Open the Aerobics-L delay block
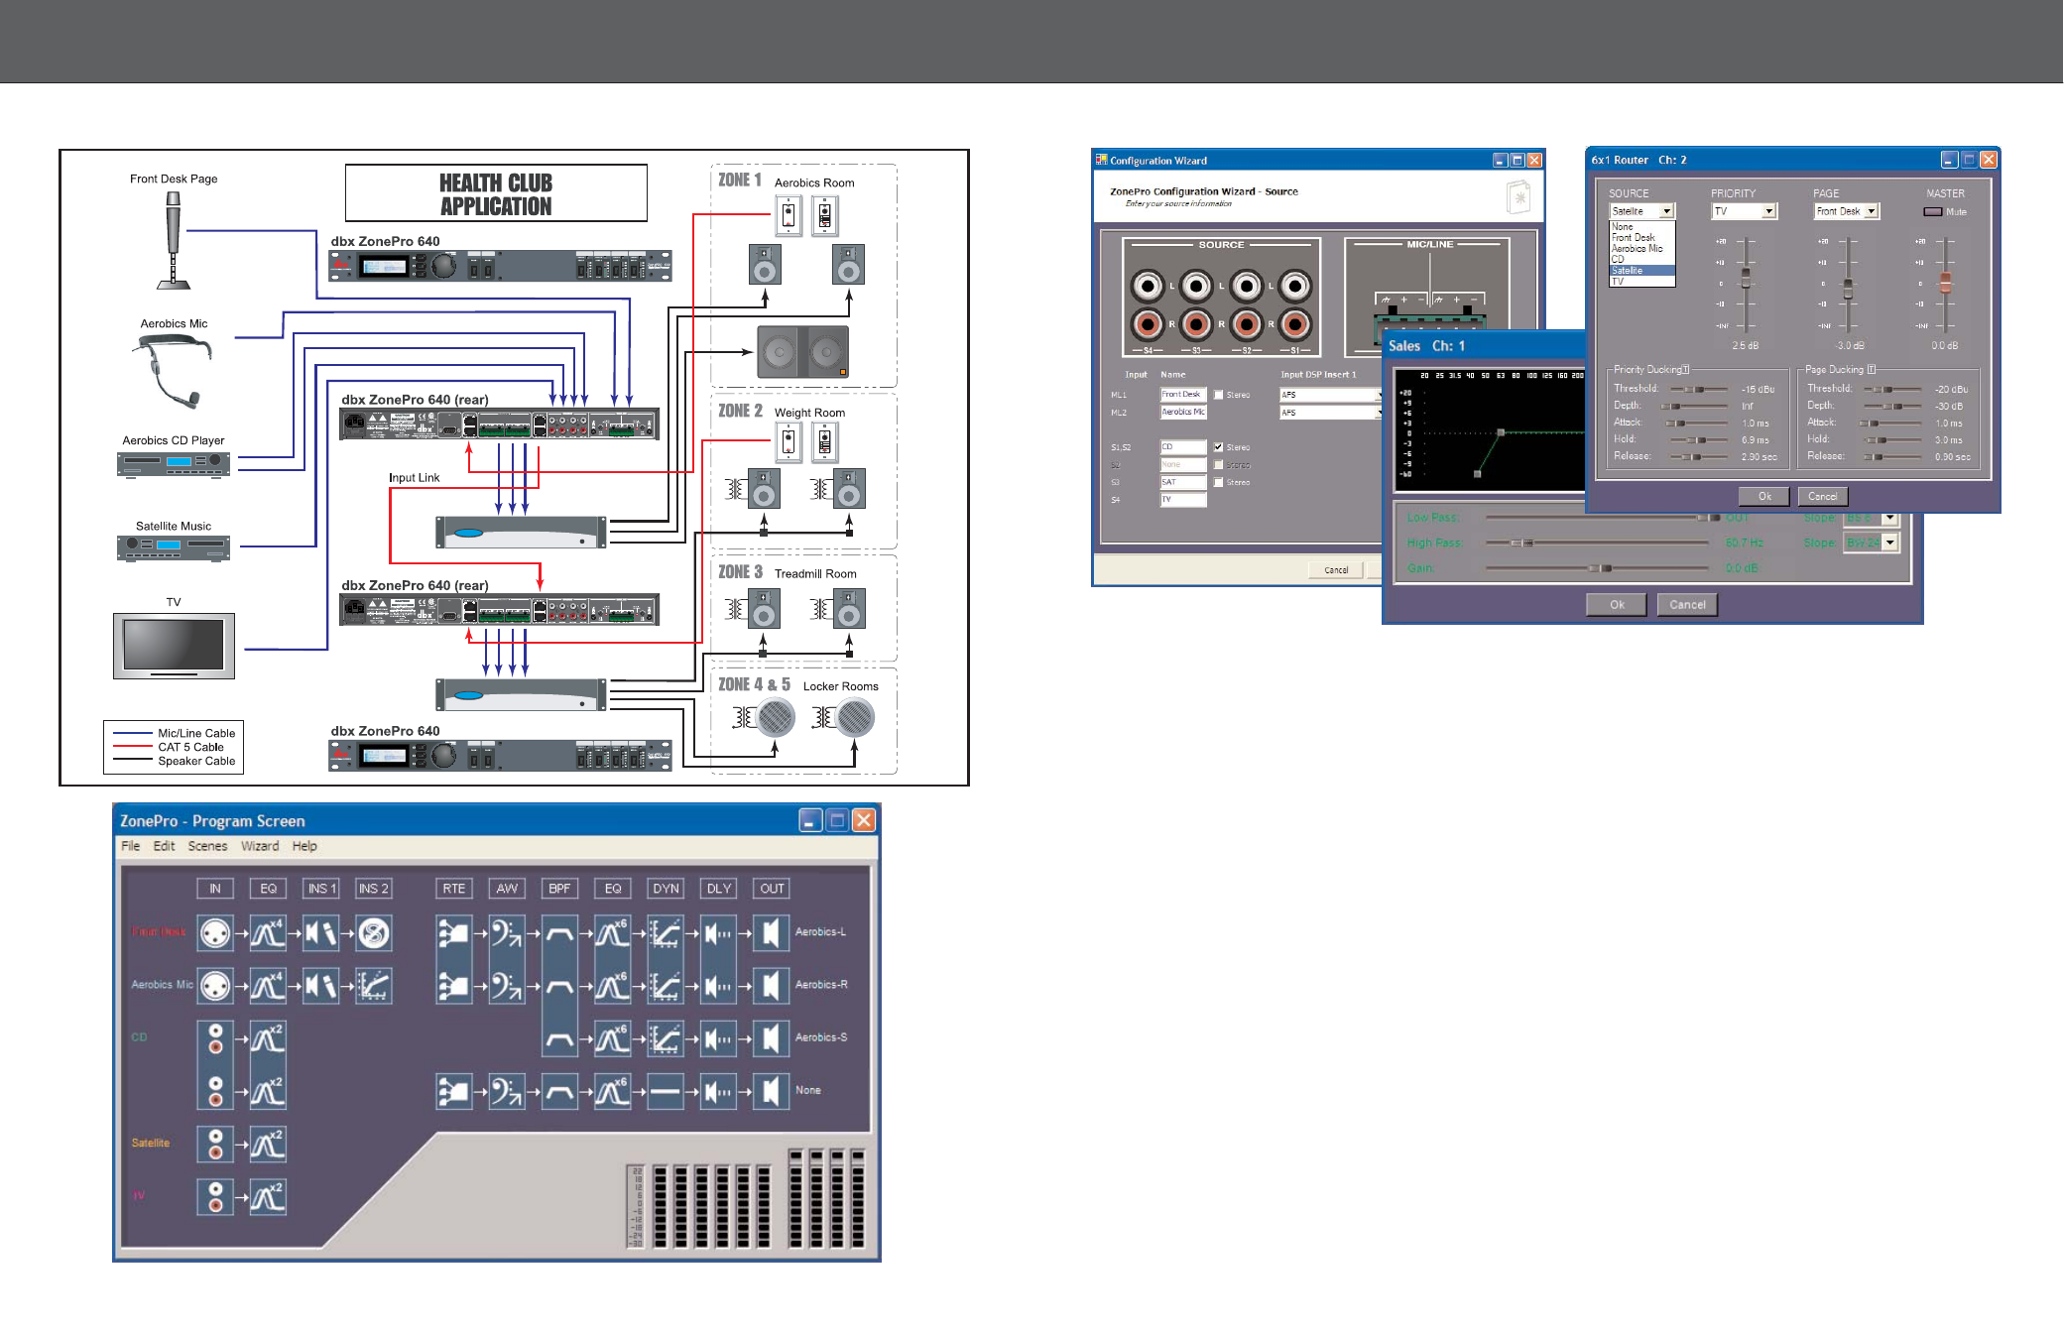Image resolution: width=2064 pixels, height=1335 pixels. tap(719, 932)
